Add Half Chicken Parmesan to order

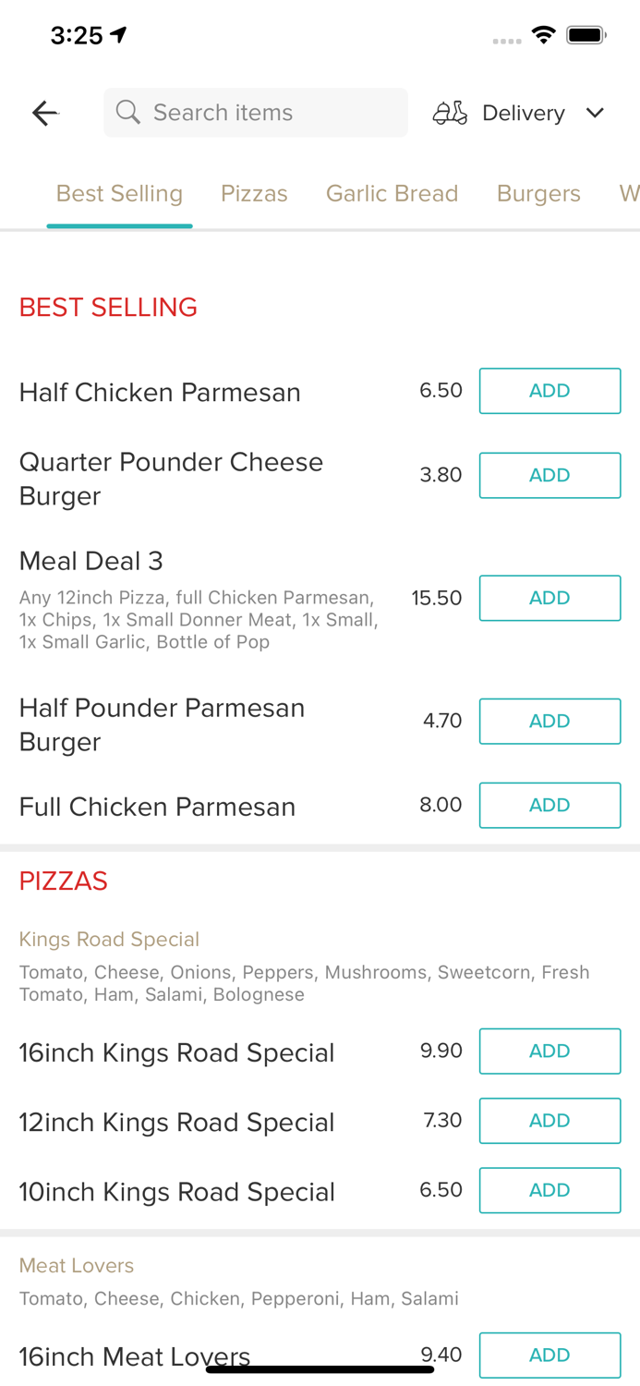[549, 391]
